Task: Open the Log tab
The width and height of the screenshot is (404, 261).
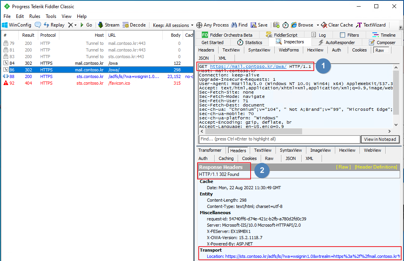Action: (x=319, y=35)
